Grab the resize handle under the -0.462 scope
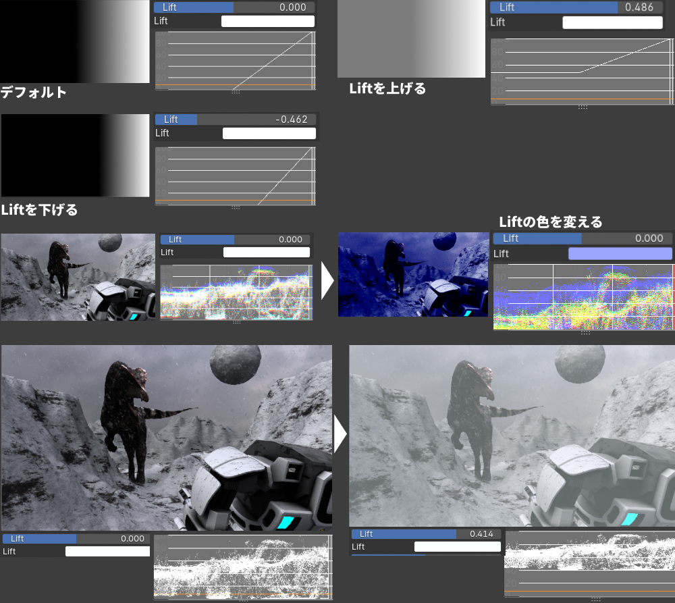 coord(236,207)
